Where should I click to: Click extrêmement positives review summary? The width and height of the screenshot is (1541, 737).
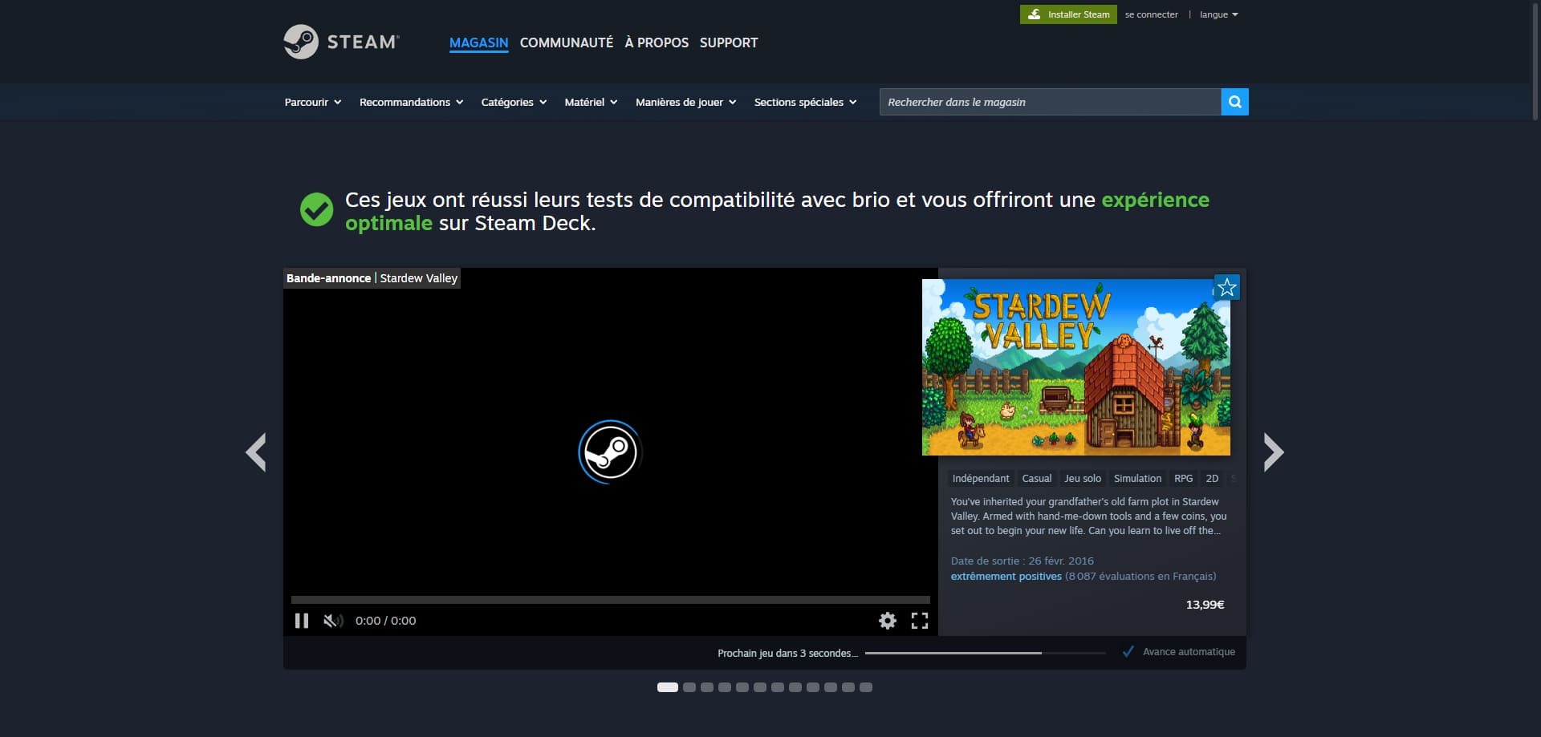(x=1006, y=577)
